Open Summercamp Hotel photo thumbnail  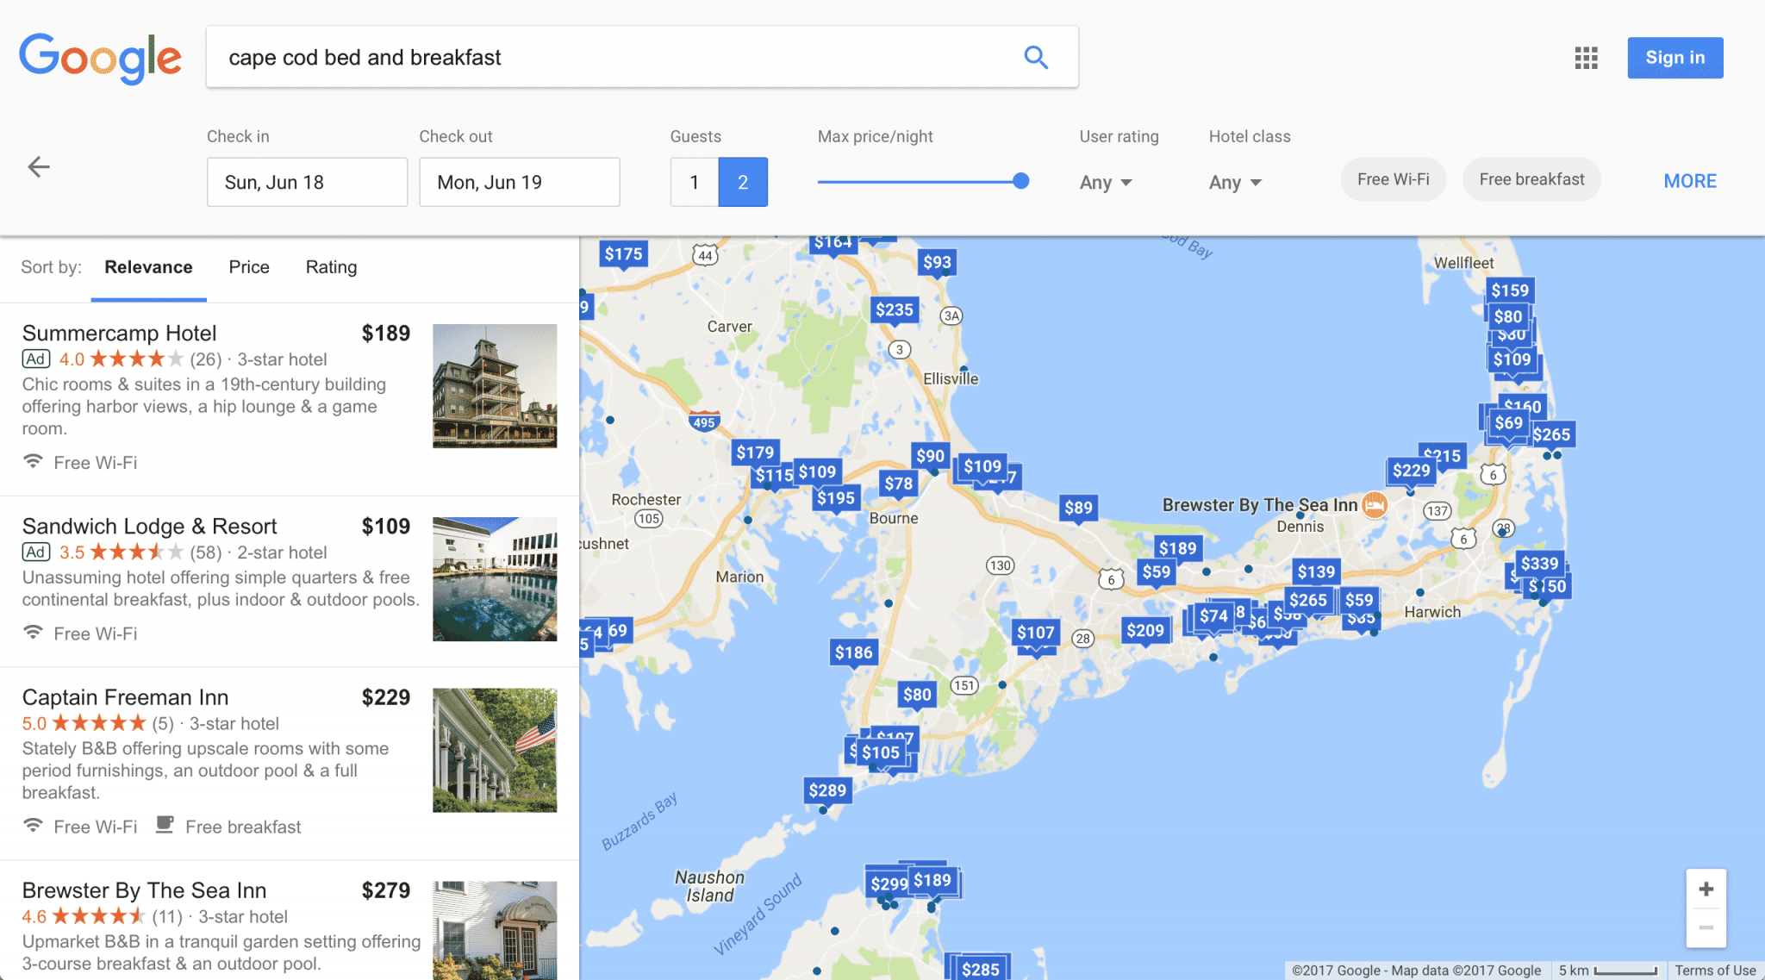tap(495, 385)
